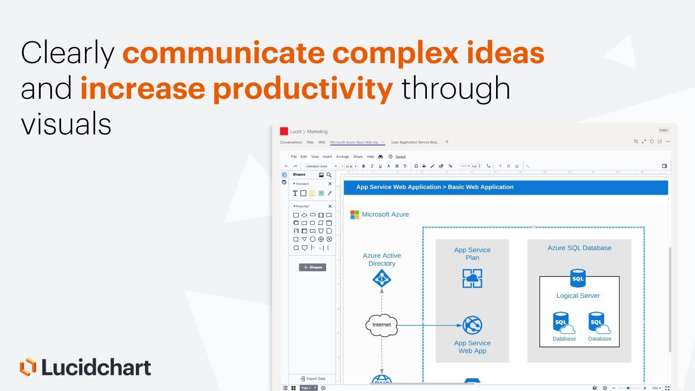Open the Share menu

tap(358, 157)
